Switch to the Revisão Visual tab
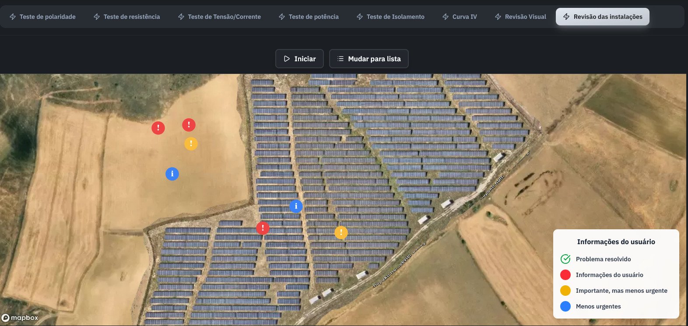 520,17
